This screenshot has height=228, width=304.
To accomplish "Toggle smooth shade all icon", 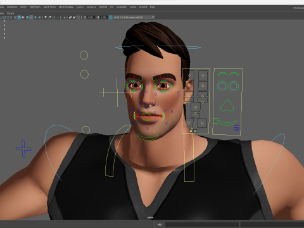I will (x=19, y=17).
